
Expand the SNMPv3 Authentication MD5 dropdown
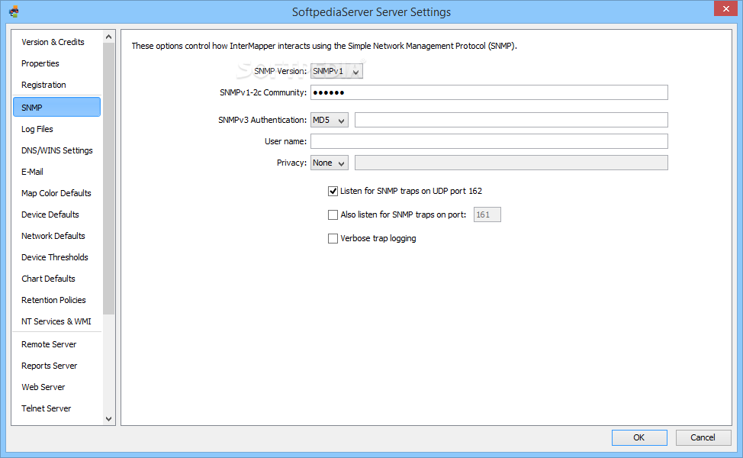(329, 120)
